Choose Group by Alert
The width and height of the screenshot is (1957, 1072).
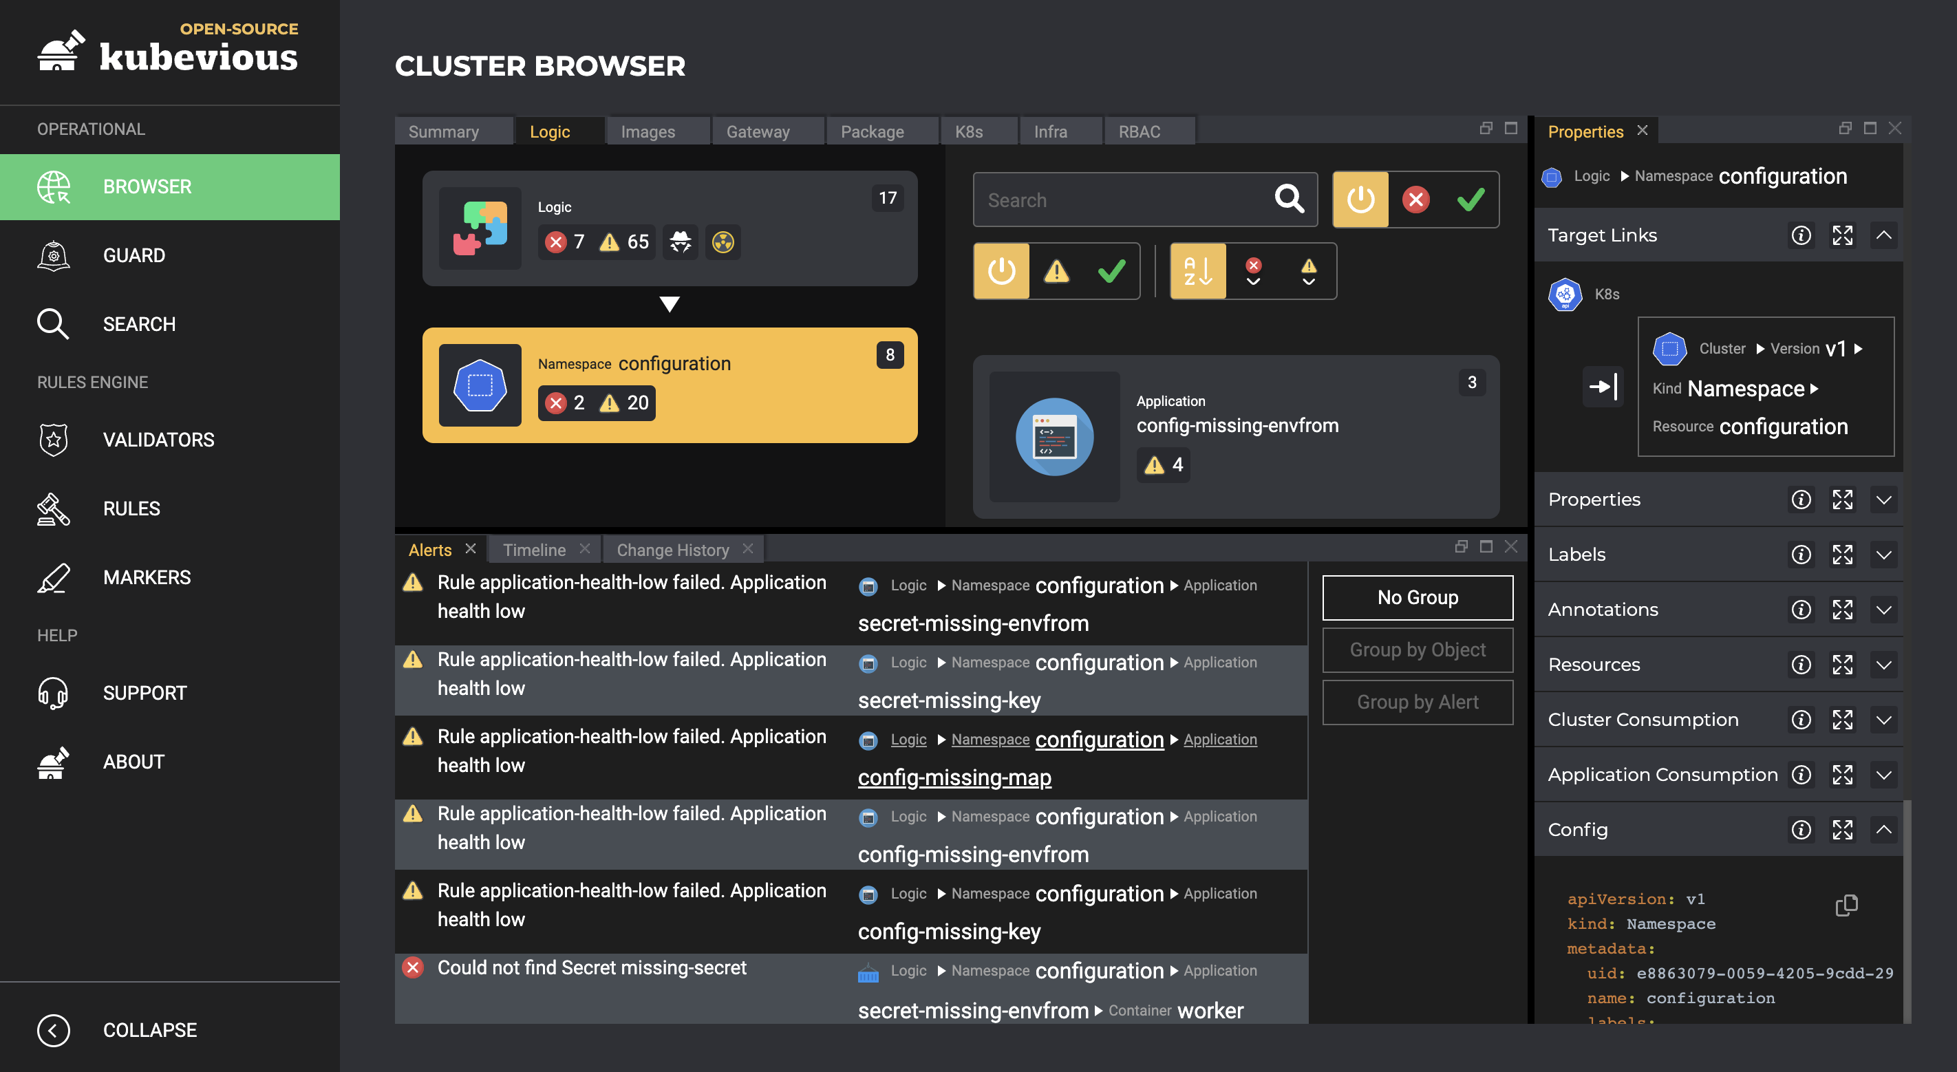1418,703
